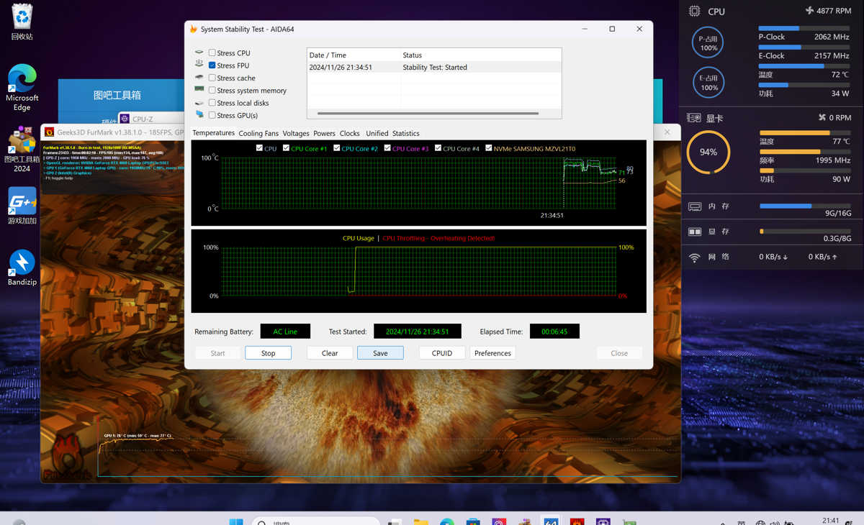Toggle the CPU Core #2 graph checkbox
864x525 pixels.
(x=336, y=148)
